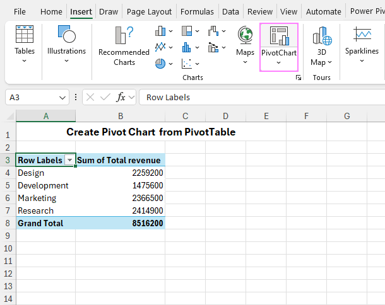Screen dimensions: 385x305
Task: Switch to the Page Layout tab
Action: [149, 11]
